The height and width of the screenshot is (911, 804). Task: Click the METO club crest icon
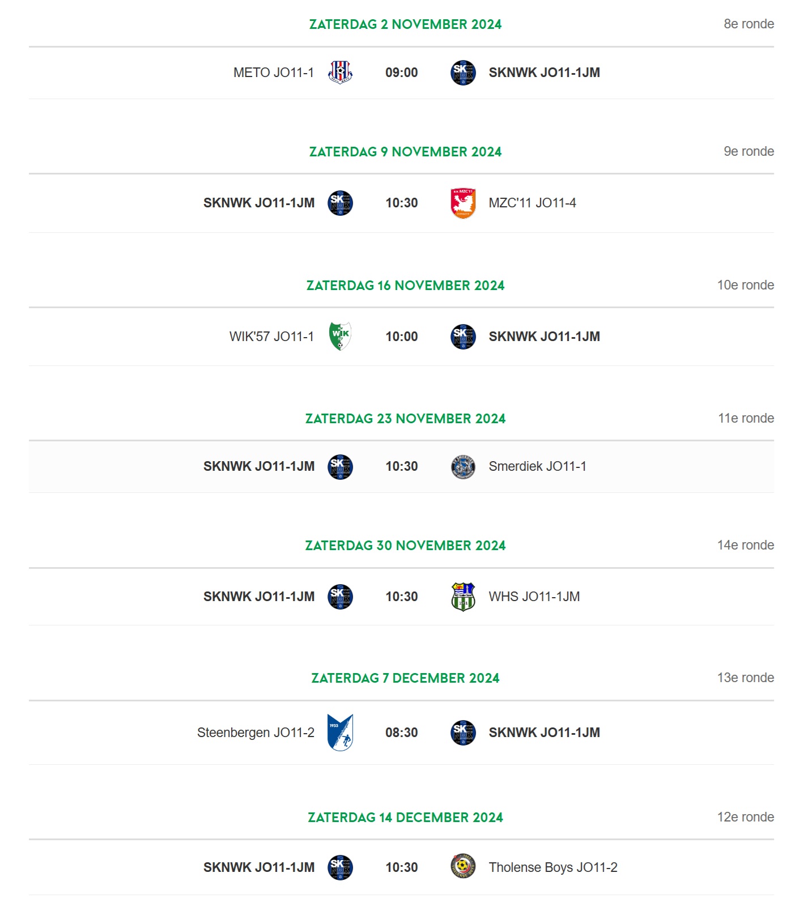pyautogui.click(x=340, y=73)
